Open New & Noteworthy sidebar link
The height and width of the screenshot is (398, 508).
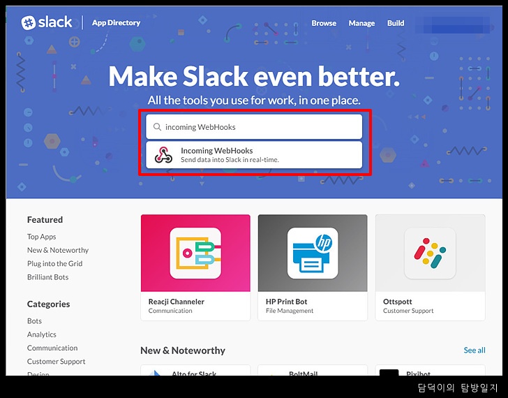[58, 250]
